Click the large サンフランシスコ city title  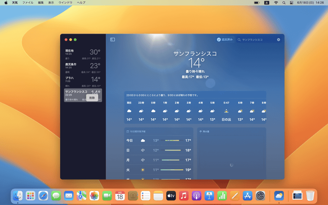(x=195, y=54)
